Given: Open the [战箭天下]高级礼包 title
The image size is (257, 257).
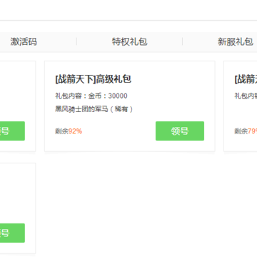Looking at the screenshot, I should [93, 79].
